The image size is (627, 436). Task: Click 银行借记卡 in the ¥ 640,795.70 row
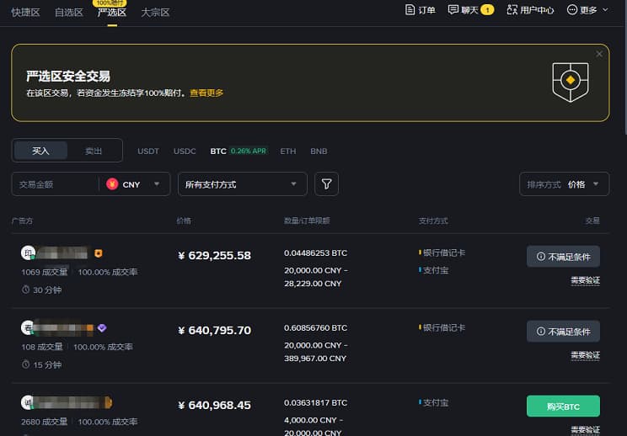pyautogui.click(x=444, y=327)
